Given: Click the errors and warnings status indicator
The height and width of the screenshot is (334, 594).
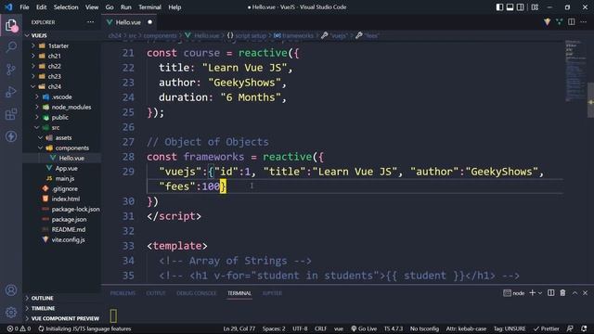Looking at the screenshot, I should (19, 328).
